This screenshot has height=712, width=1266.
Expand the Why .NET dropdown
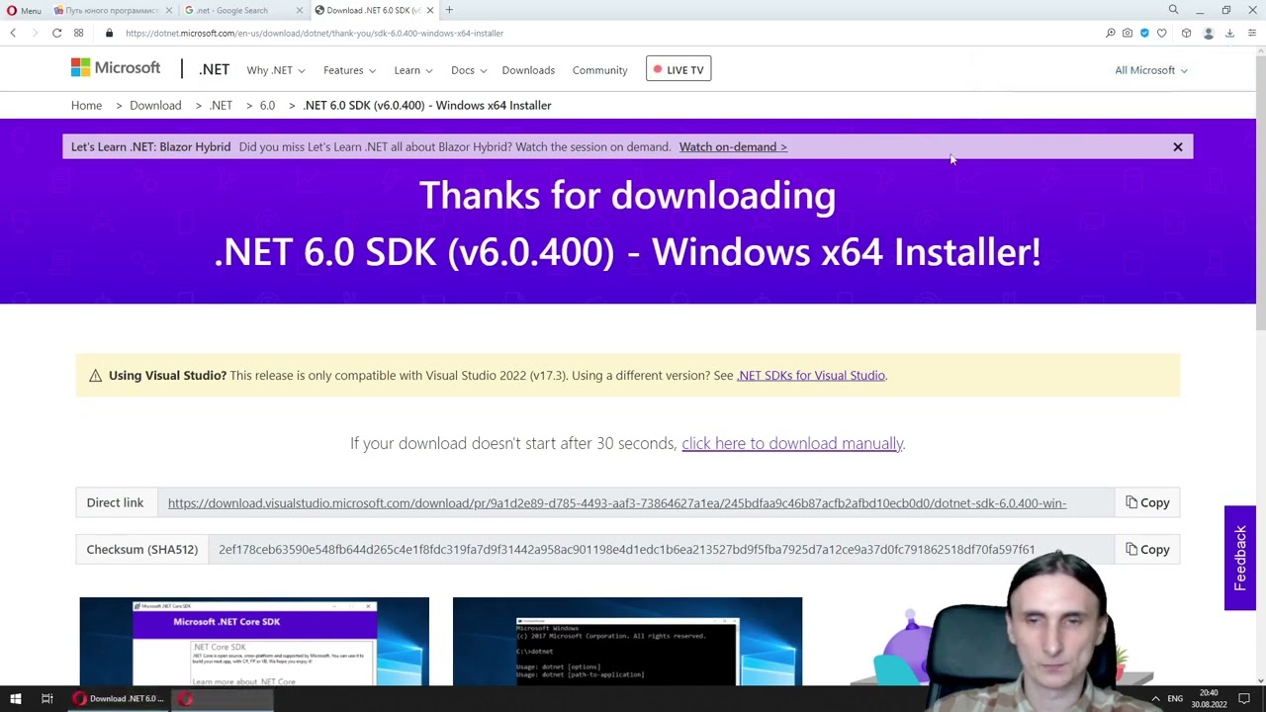(x=276, y=70)
